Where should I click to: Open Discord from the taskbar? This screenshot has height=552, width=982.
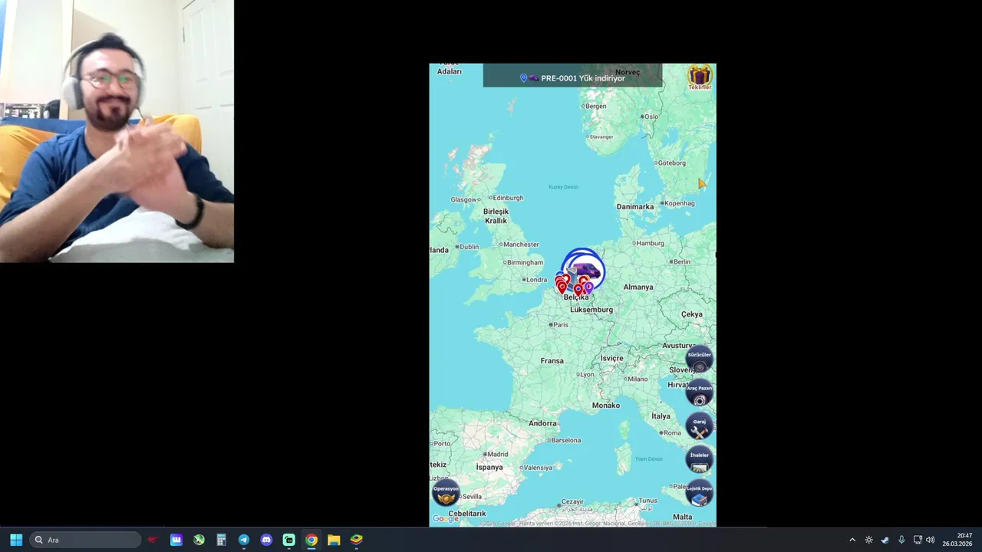point(266,540)
